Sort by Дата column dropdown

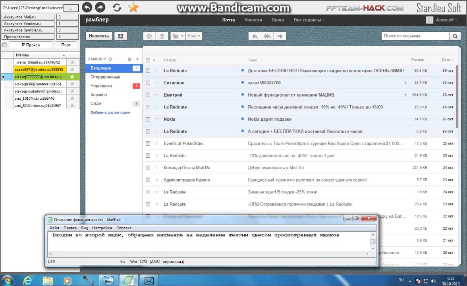point(447,60)
